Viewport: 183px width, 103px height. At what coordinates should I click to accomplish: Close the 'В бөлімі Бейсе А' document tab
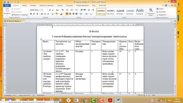[x=23, y=21]
